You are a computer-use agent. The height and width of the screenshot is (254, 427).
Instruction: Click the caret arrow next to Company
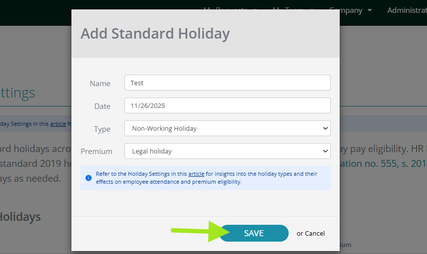pyautogui.click(x=370, y=10)
